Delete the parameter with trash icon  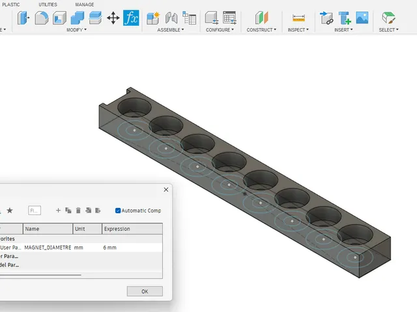pos(78,211)
